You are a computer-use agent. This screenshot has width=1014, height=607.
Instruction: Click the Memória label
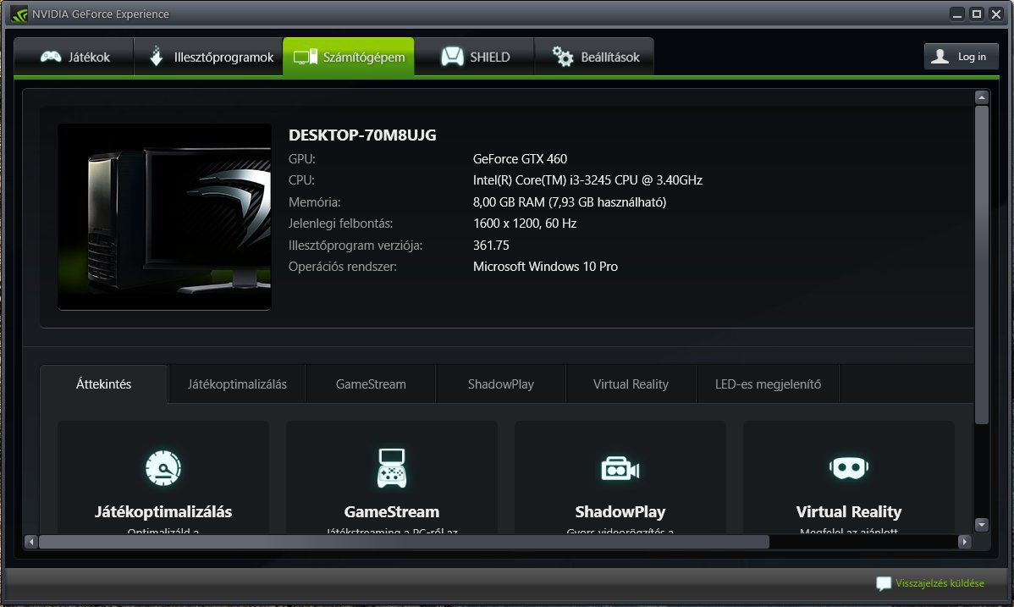tap(314, 201)
